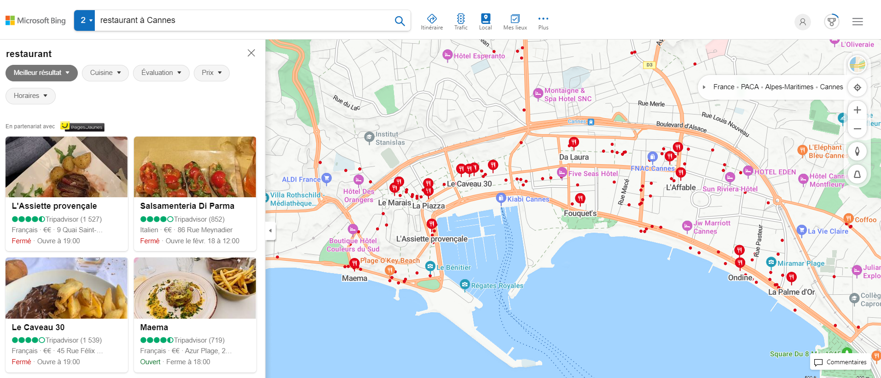
Task: Open the Prix filter dropdown
Action: (212, 73)
